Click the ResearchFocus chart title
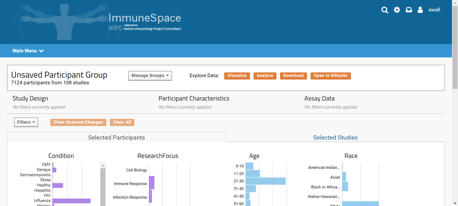The width and height of the screenshot is (458, 206). (158, 156)
